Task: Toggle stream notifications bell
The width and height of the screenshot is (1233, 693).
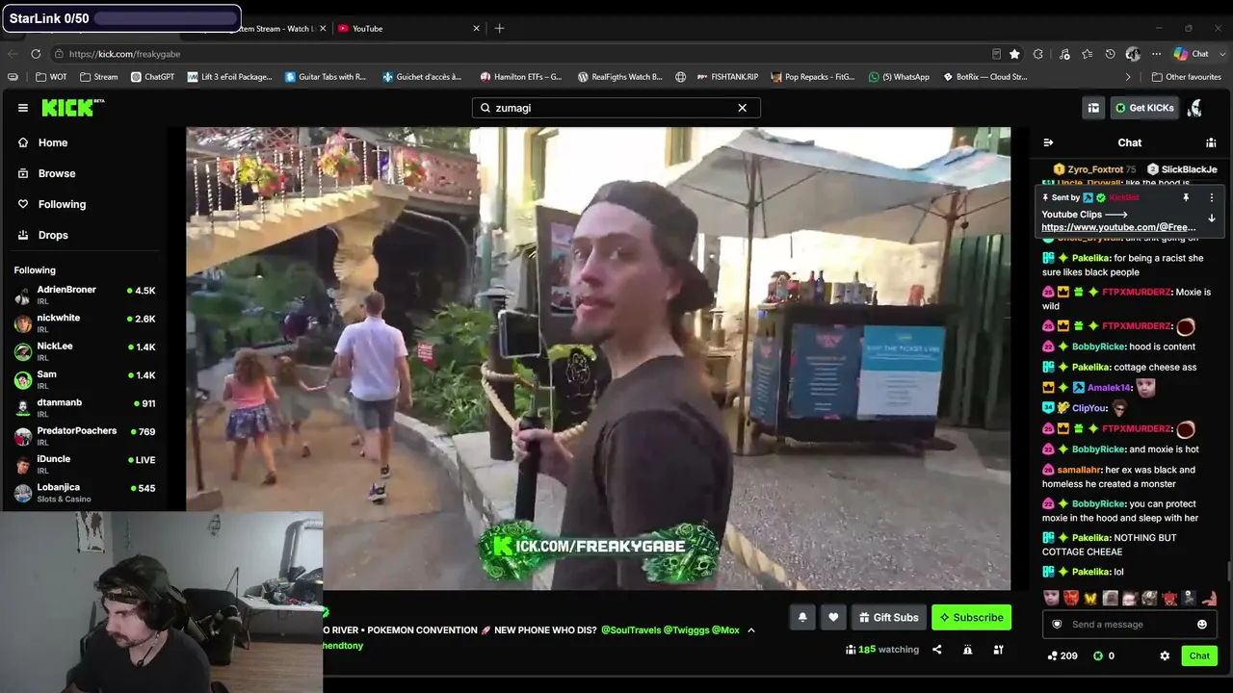Action: (802, 617)
